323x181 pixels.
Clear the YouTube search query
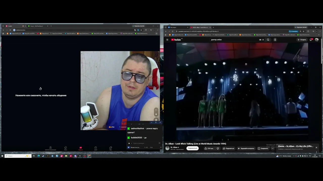tap(263, 40)
